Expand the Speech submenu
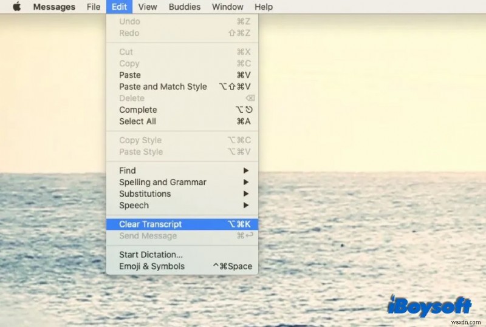The height and width of the screenshot is (327, 486). click(x=182, y=205)
